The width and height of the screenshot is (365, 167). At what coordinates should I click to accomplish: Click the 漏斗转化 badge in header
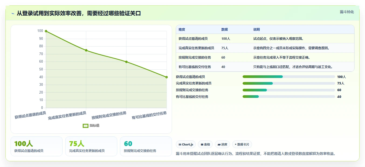(x=347, y=12)
